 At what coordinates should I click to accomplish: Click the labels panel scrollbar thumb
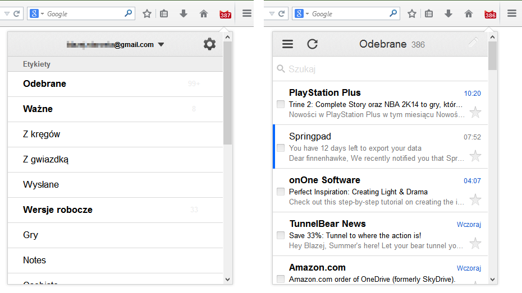(x=227, y=93)
